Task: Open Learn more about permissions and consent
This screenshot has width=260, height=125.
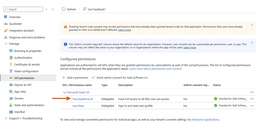Action: point(155,69)
